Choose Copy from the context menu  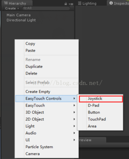(x=47, y=44)
